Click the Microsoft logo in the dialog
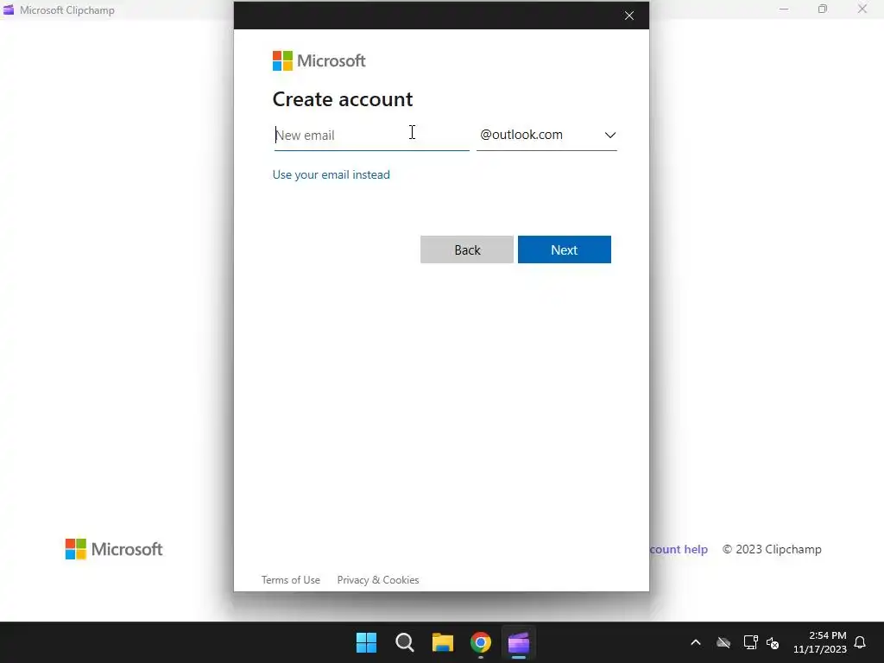Viewport: 884px width, 663px height. tap(319, 61)
